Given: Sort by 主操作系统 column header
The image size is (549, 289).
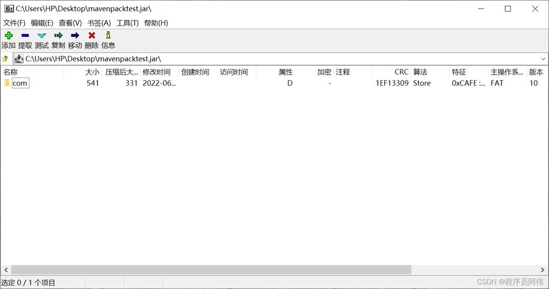Looking at the screenshot, I should (507, 72).
